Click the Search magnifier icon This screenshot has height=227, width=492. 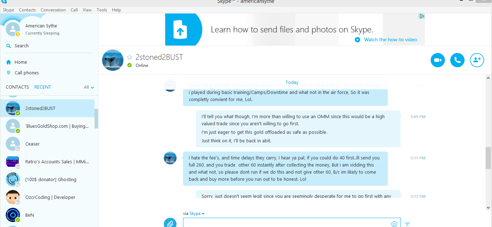pos(9,46)
